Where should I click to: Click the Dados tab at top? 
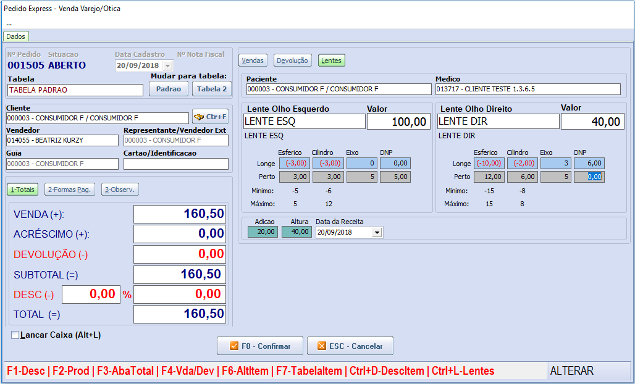(15, 36)
